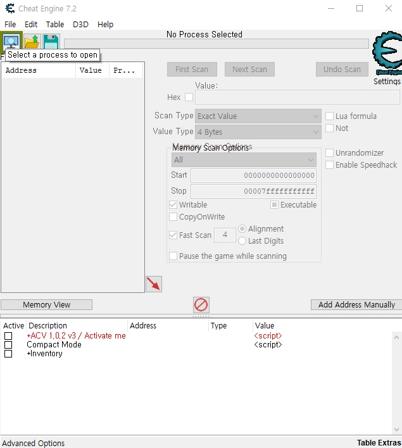Image resolution: width=402 pixels, height=448 pixels.
Task: Enable the Lua formula checkbox
Action: [x=329, y=116]
